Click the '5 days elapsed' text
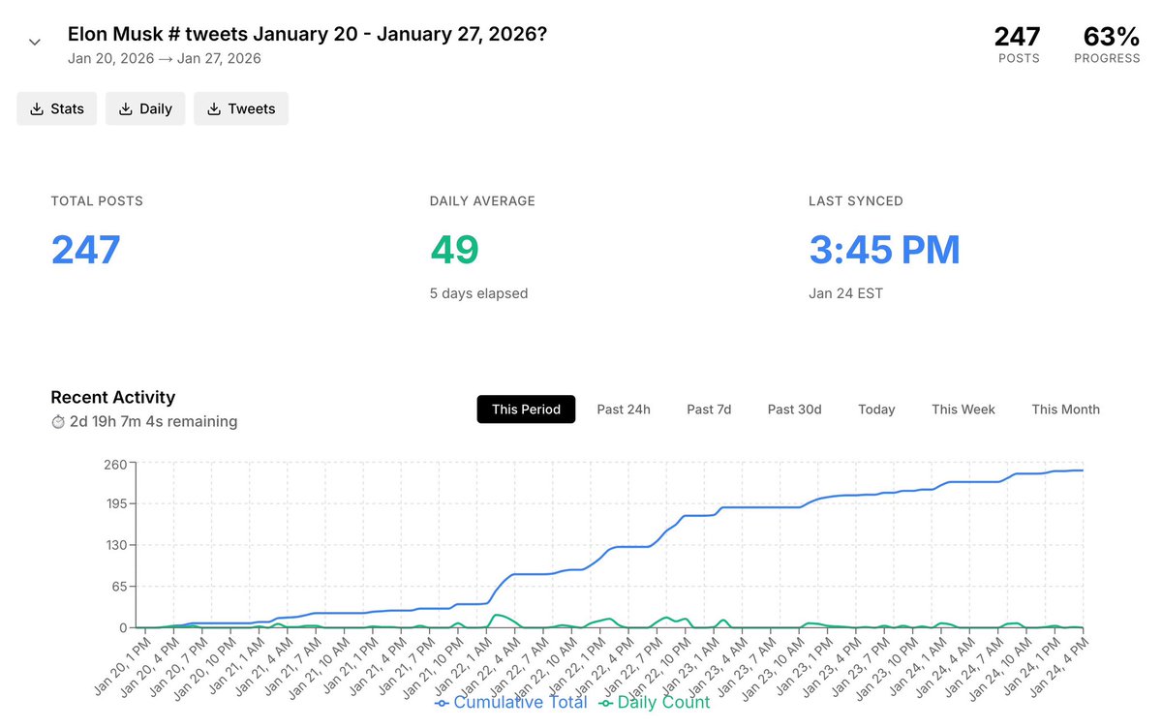1162x728 pixels. (478, 293)
